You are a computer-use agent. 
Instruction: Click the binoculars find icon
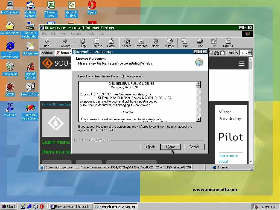coord(217,53)
